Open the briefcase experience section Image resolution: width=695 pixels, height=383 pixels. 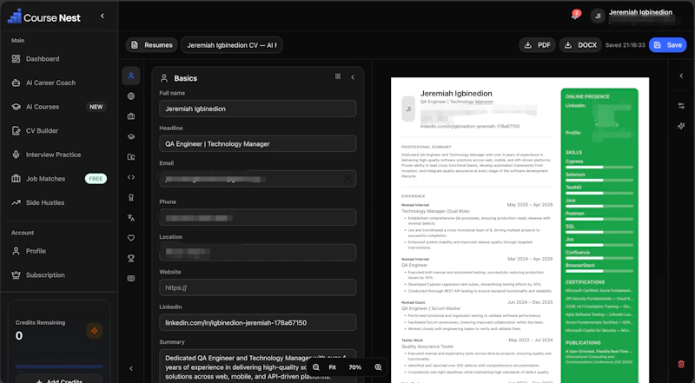click(x=131, y=116)
